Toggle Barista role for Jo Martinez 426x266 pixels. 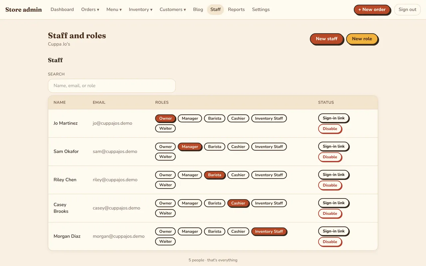(215, 118)
